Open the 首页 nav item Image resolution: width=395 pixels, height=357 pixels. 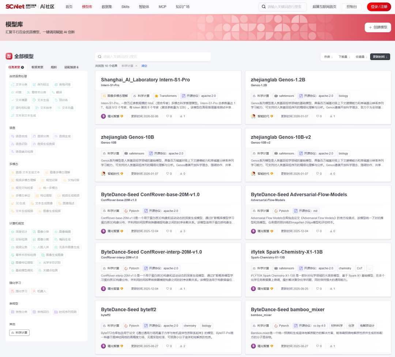click(x=69, y=7)
